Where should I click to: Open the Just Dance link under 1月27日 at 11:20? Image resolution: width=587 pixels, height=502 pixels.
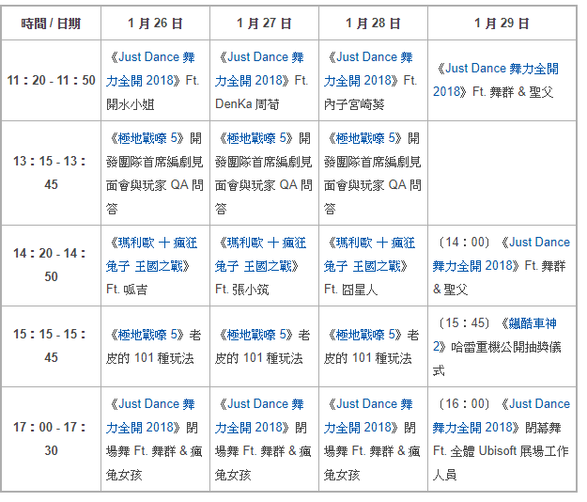coord(259,69)
